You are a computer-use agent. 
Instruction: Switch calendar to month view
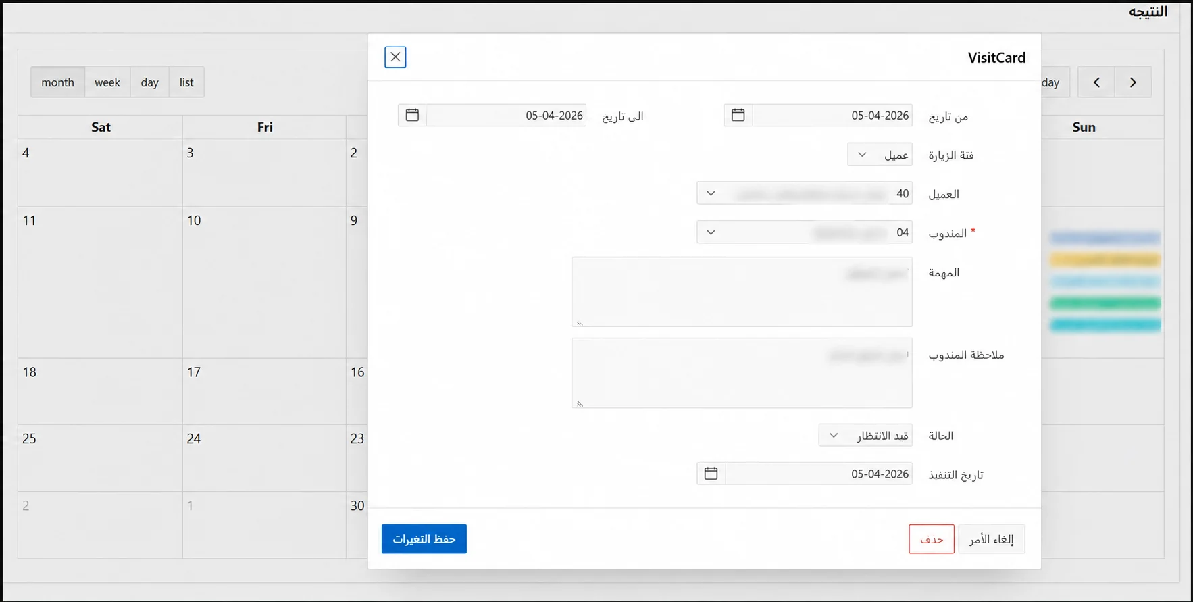point(57,82)
